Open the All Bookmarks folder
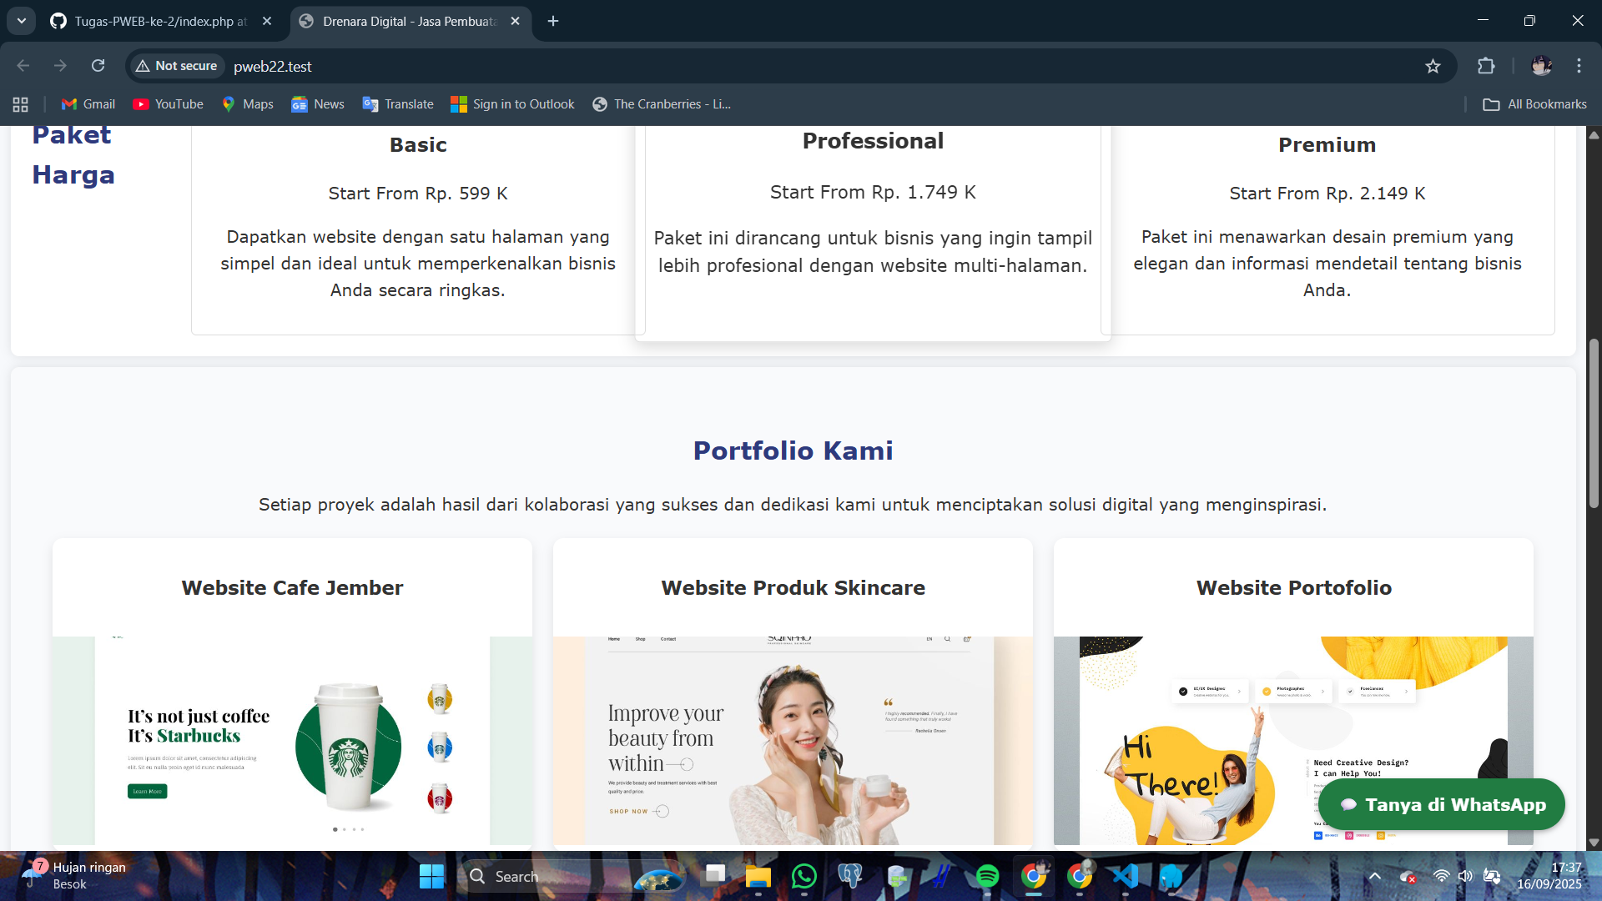The height and width of the screenshot is (901, 1602). pyautogui.click(x=1535, y=104)
